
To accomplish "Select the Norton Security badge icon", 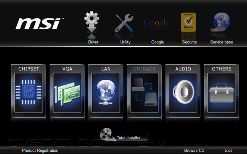I will tap(188, 22).
